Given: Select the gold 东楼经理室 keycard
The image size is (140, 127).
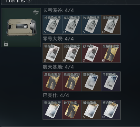Looking at the screenshot, I should 111,53.
